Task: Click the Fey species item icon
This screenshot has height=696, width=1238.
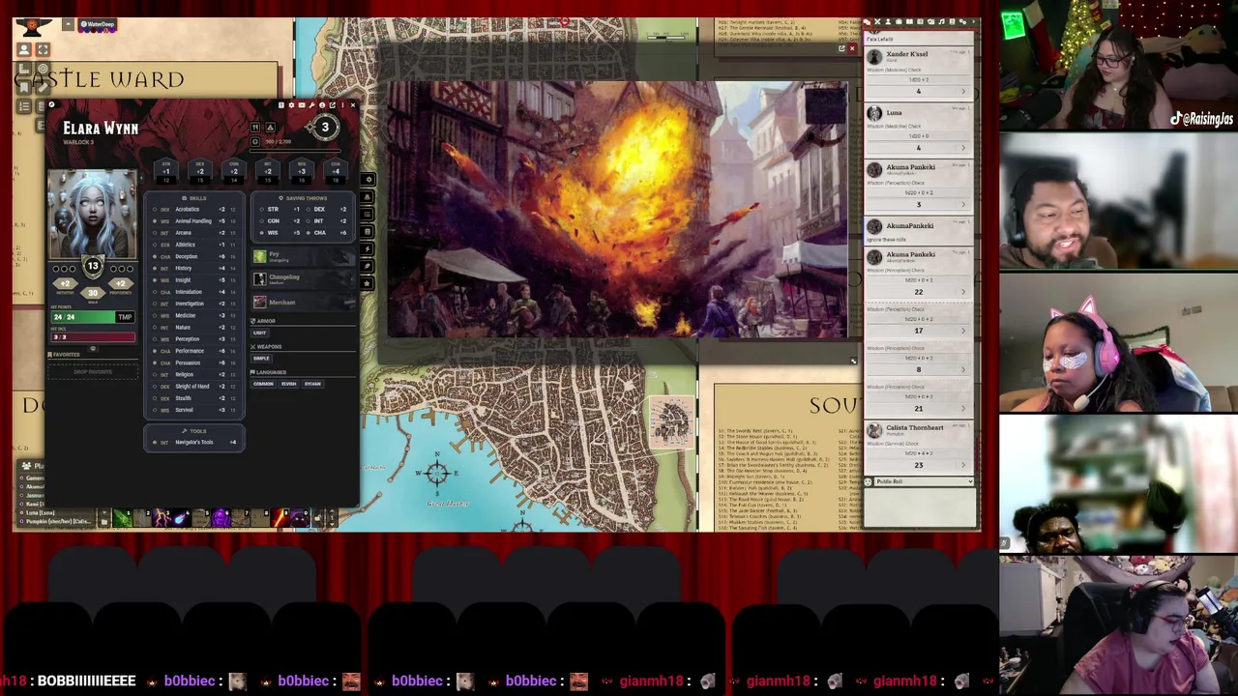Action: coord(260,256)
